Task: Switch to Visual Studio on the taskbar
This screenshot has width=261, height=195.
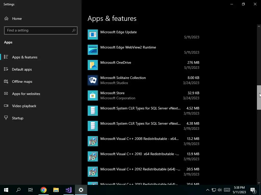Action: click(68, 190)
